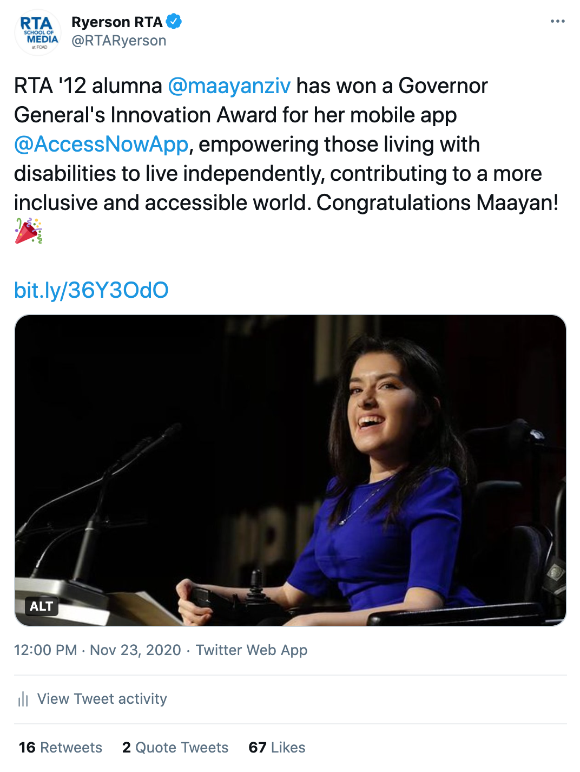580x772 pixels.
Task: Click the 12:00 PM posting time
Action: point(45,650)
